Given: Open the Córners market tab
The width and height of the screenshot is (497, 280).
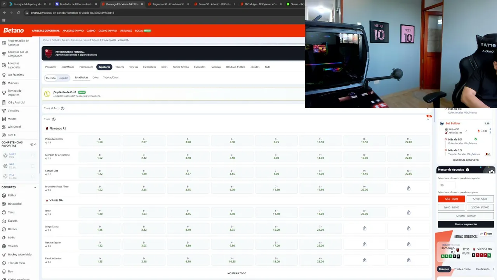Looking at the screenshot, I should tap(120, 67).
